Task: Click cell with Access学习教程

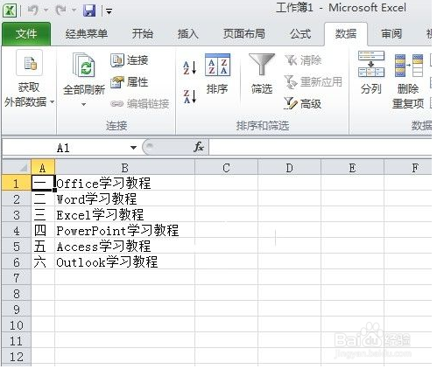Action: (124, 247)
